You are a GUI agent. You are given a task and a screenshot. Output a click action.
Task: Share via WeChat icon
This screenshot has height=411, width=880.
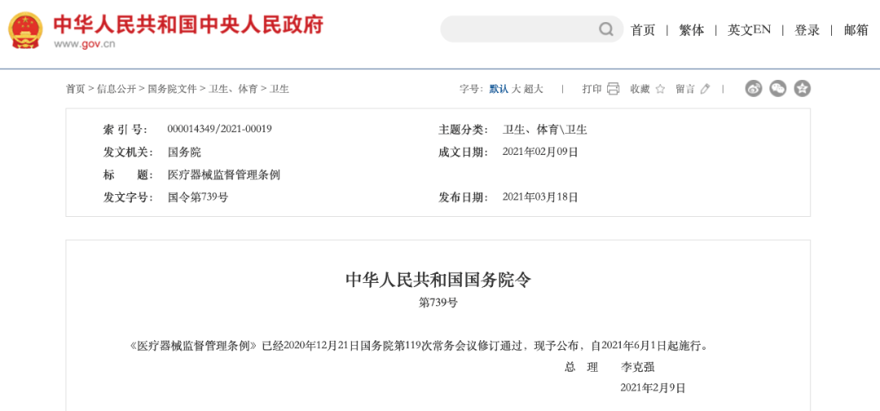coord(778,89)
